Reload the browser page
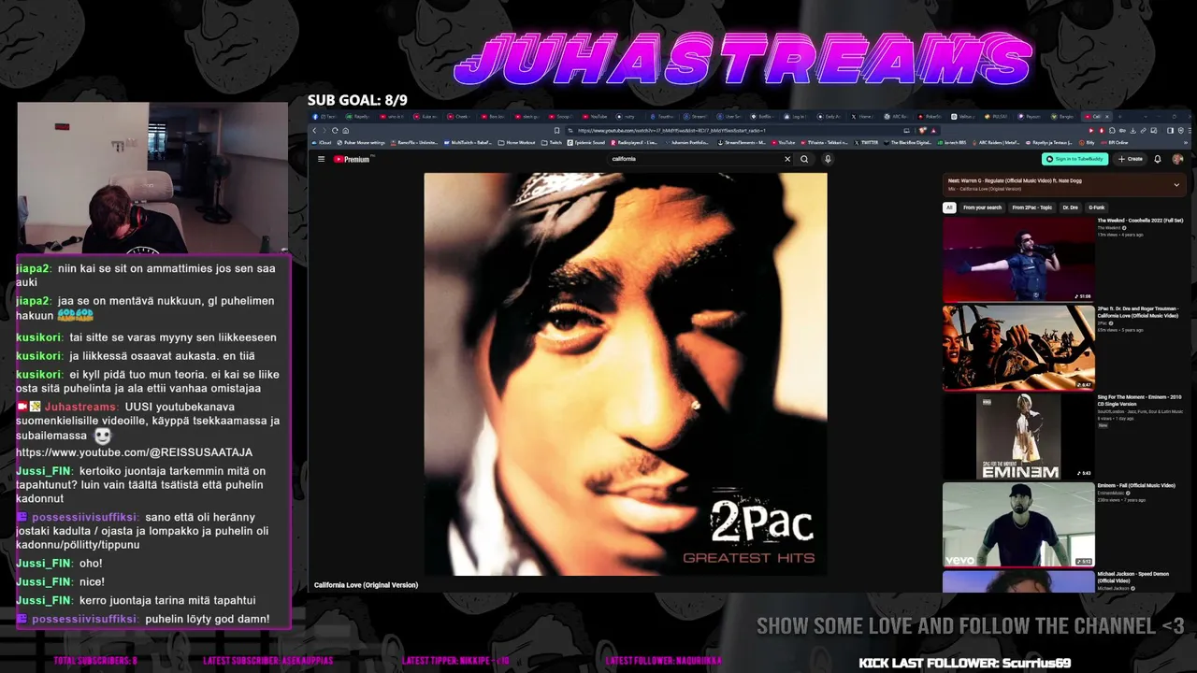Screen dimensions: 1197x673 pyautogui.click(x=336, y=131)
